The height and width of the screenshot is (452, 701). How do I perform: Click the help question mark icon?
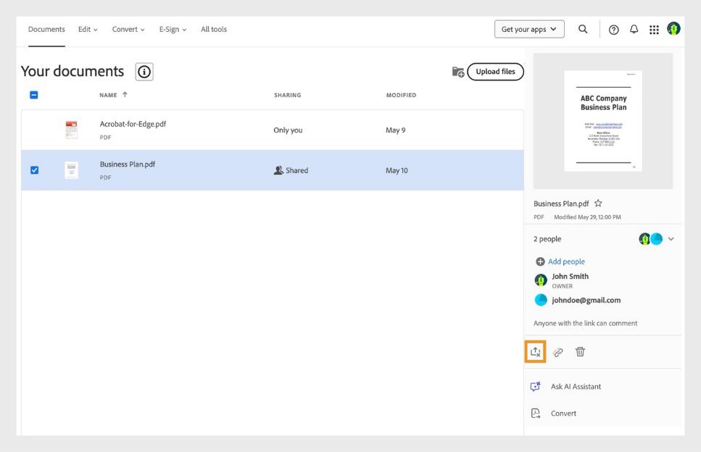pos(613,29)
